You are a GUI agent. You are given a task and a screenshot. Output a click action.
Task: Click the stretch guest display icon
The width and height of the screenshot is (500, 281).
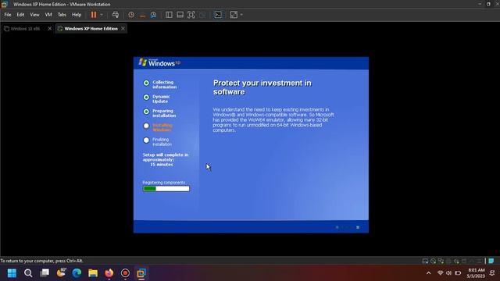(x=234, y=15)
